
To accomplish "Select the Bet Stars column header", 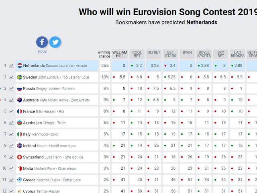I will tap(170, 54).
